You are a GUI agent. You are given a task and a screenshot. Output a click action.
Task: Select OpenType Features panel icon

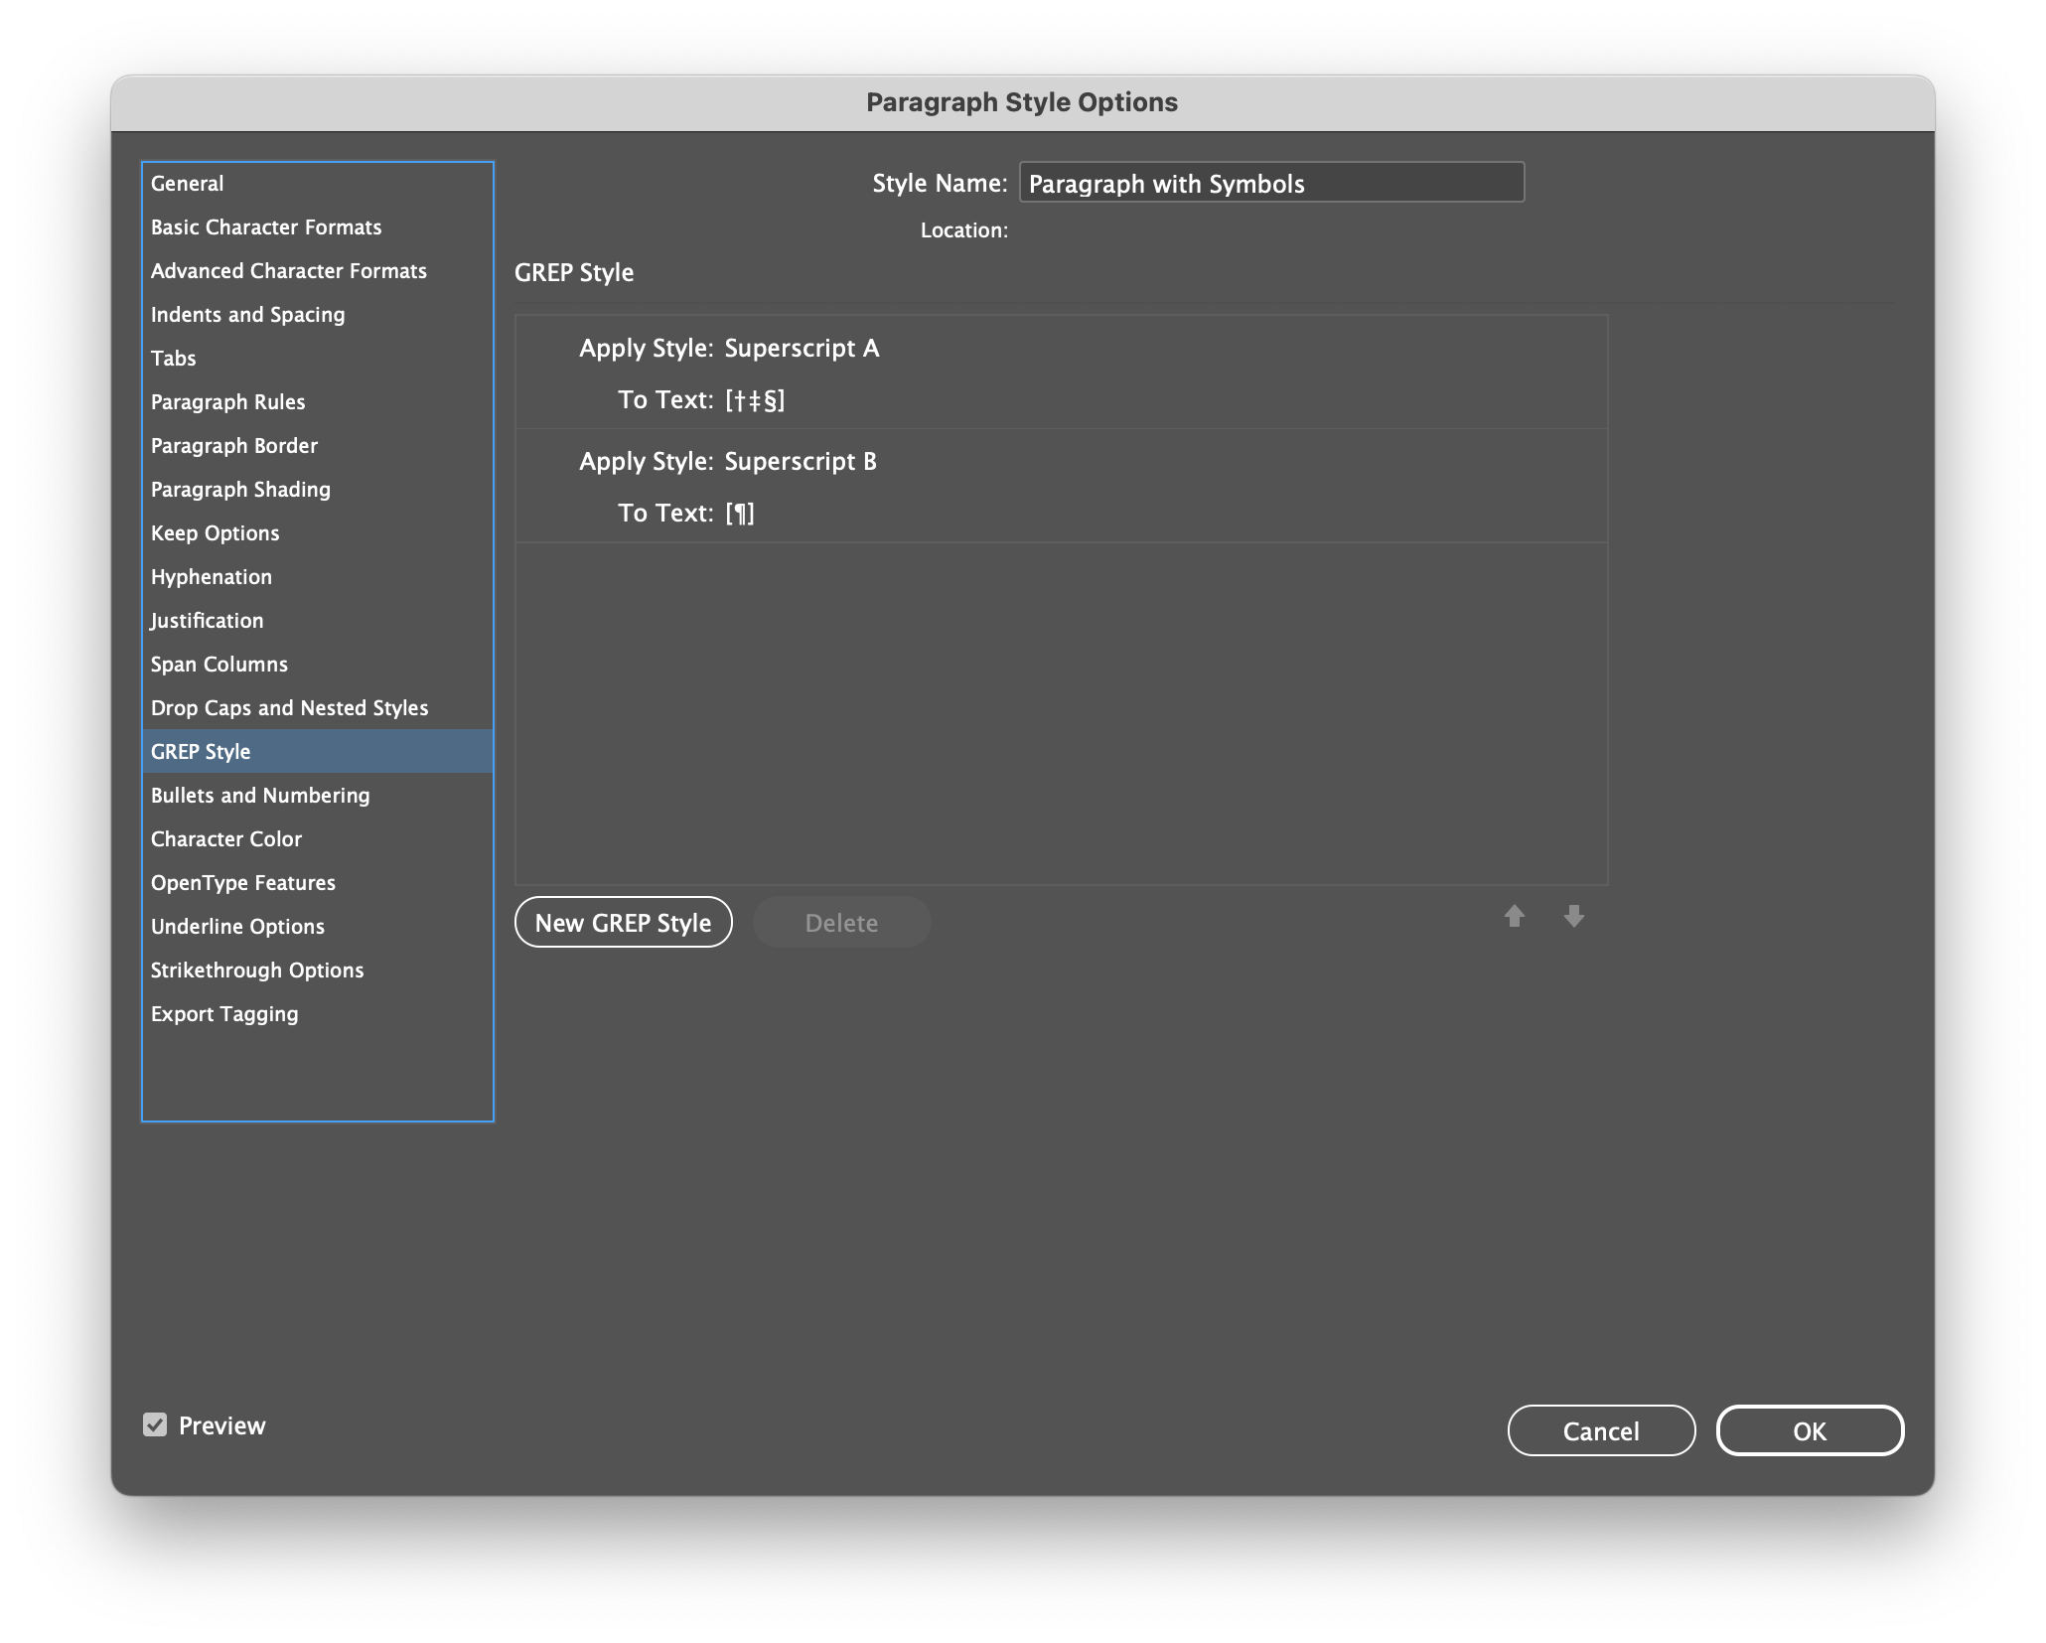[x=243, y=882]
